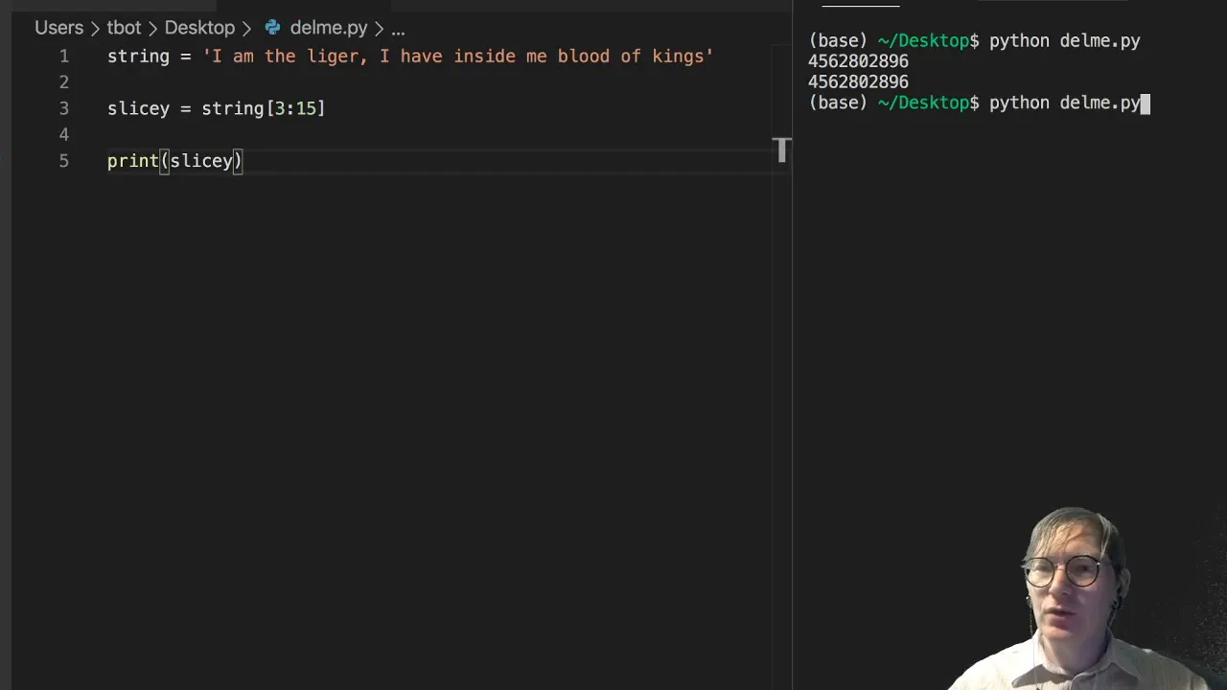Click second output 4562802896 in terminal

coord(858,82)
